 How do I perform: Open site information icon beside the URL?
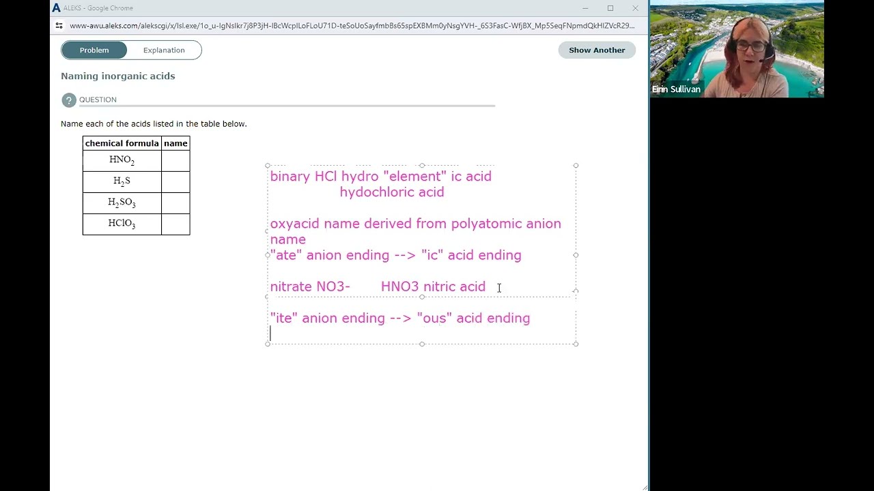pos(59,26)
